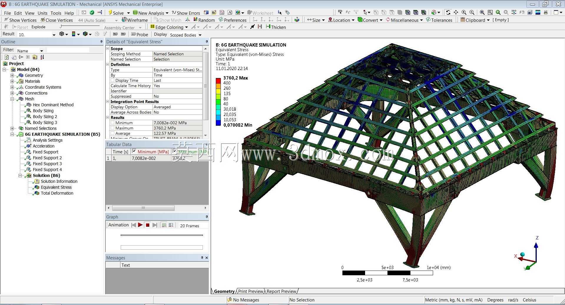Toggle Show Vertices display
565x305 pixels.
tap(20, 20)
